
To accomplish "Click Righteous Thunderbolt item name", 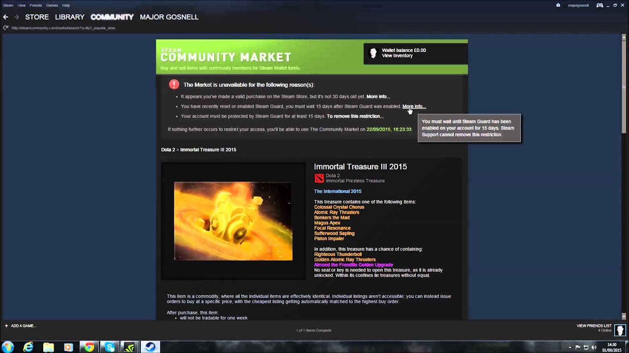I will [x=338, y=254].
